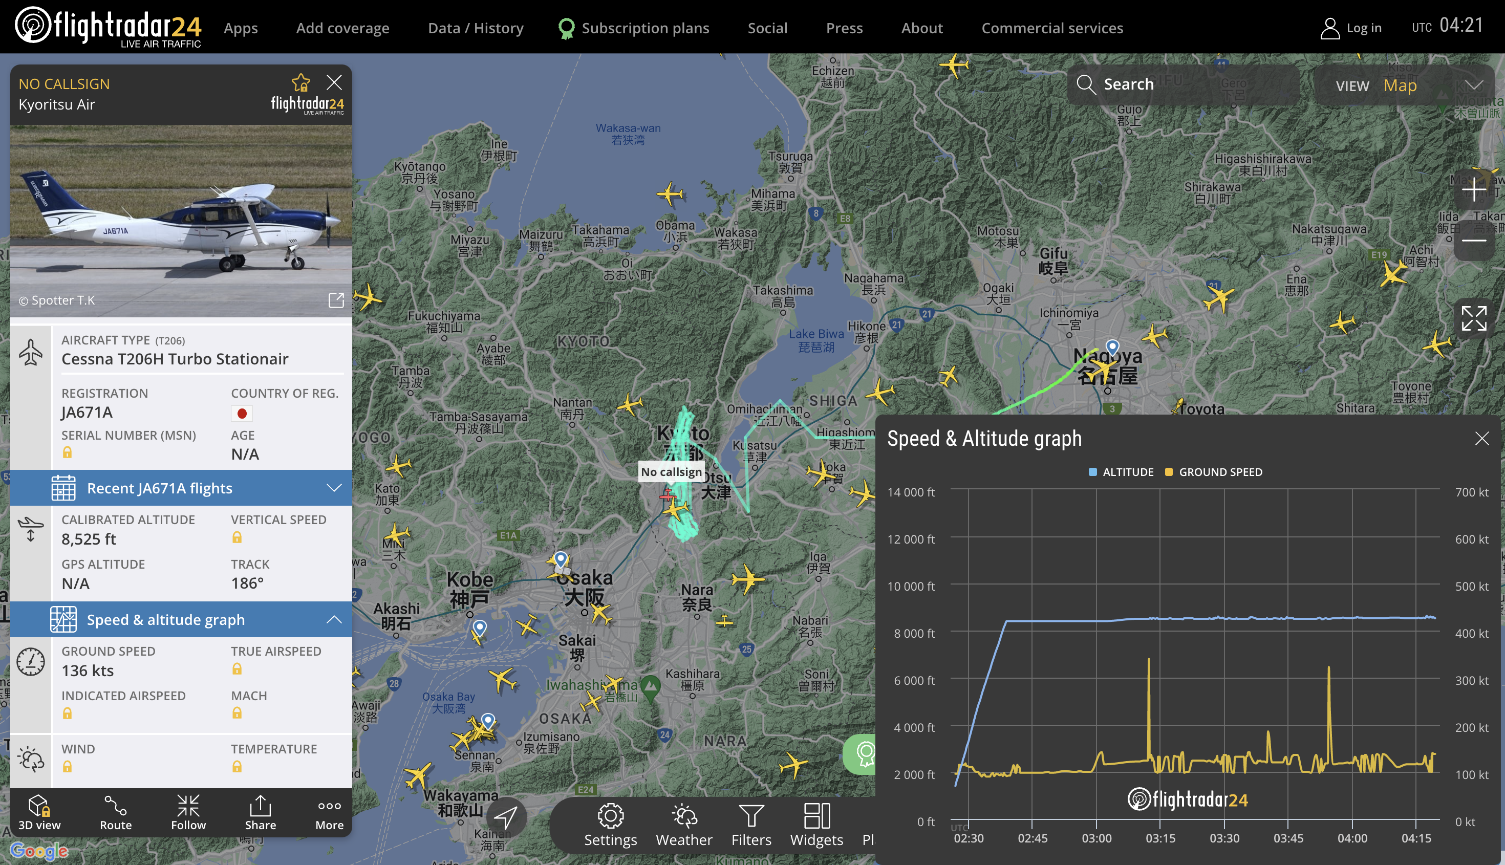Open Commercial services menu
Image resolution: width=1505 pixels, height=865 pixels.
click(x=1051, y=28)
